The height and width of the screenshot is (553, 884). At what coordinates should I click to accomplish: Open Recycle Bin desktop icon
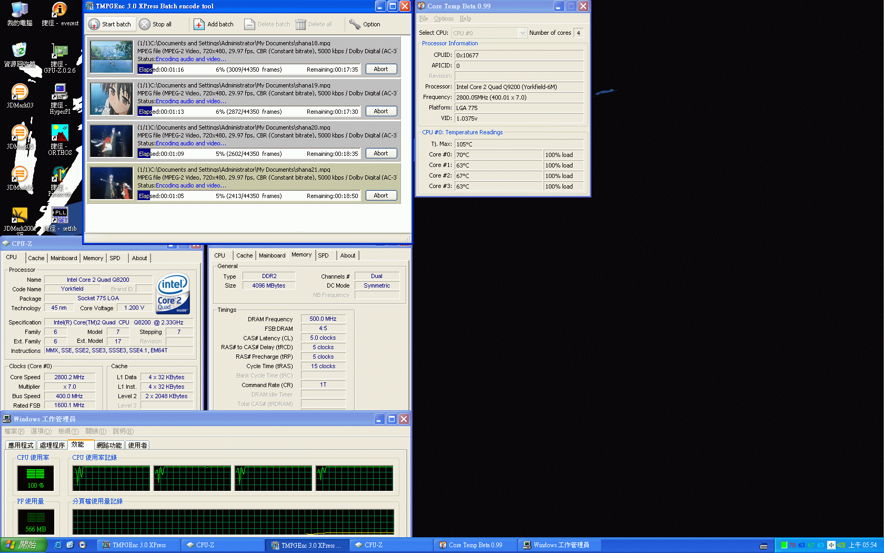19,55
